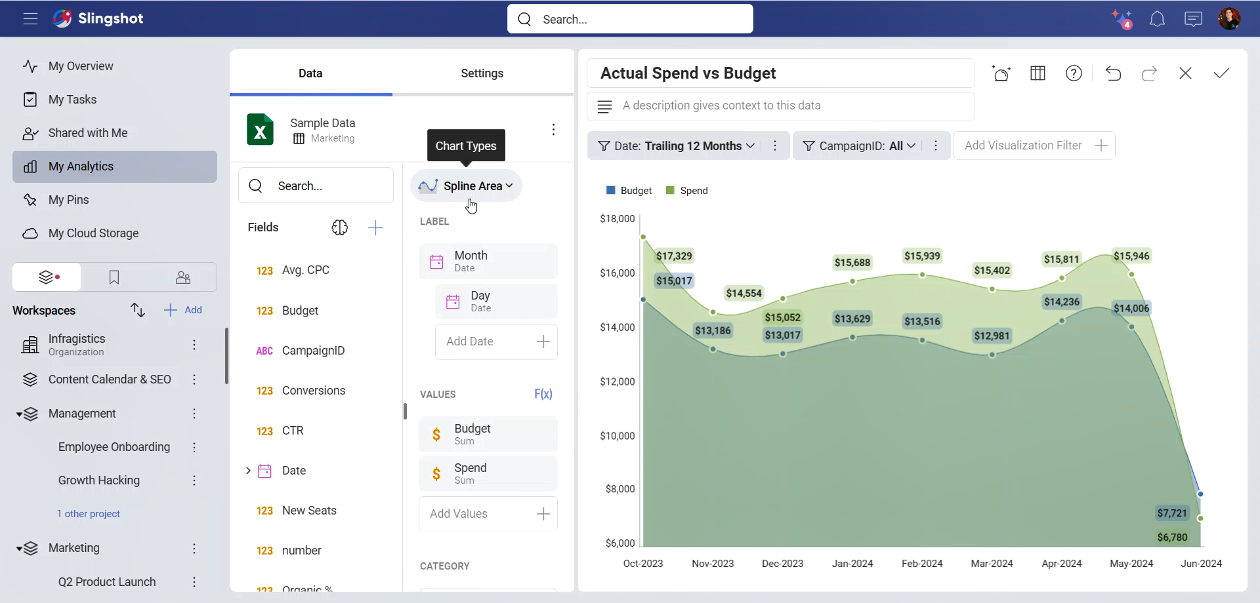Click the visualization AI insights icon
This screenshot has height=603, width=1260.
pyautogui.click(x=1001, y=73)
